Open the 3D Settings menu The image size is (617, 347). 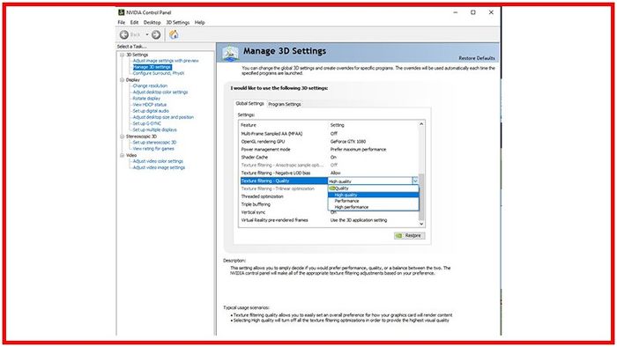[178, 23]
